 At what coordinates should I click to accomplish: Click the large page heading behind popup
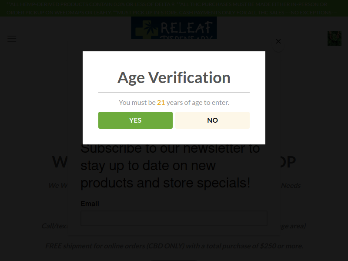click(60, 162)
